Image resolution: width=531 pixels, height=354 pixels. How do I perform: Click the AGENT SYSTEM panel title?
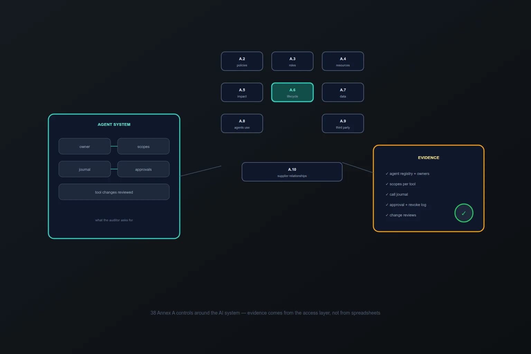[114, 124]
